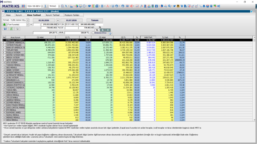Toggle the Bölünme Etkisi checkbox
Image resolution: width=257 pixels, height=144 pixels.
[x=93, y=33]
